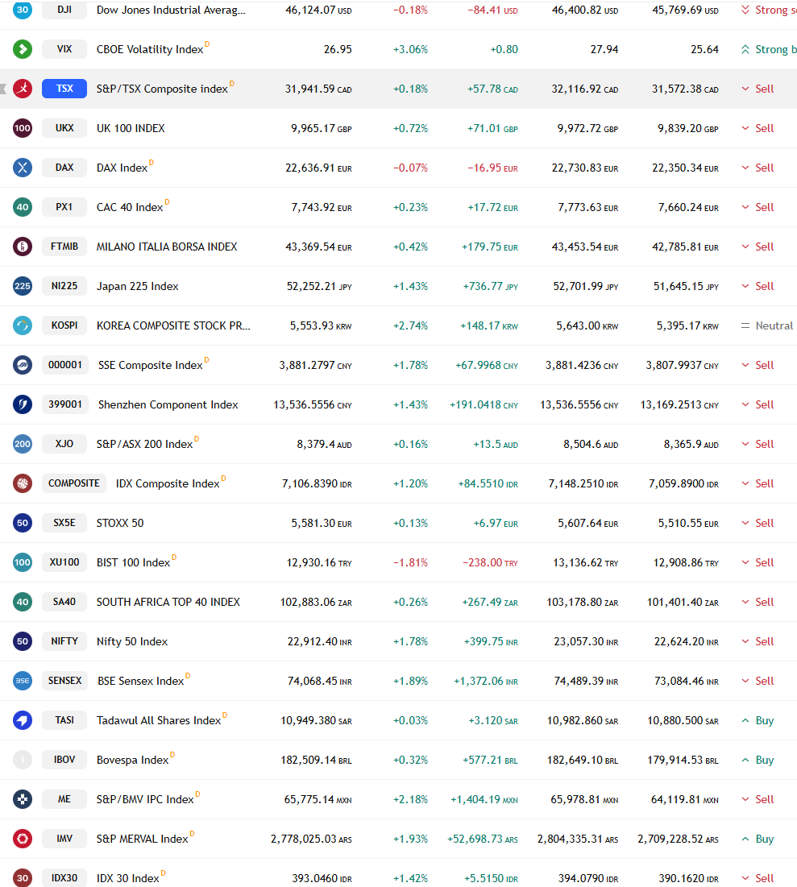Select the SENSEX ticker badge

tap(64, 681)
